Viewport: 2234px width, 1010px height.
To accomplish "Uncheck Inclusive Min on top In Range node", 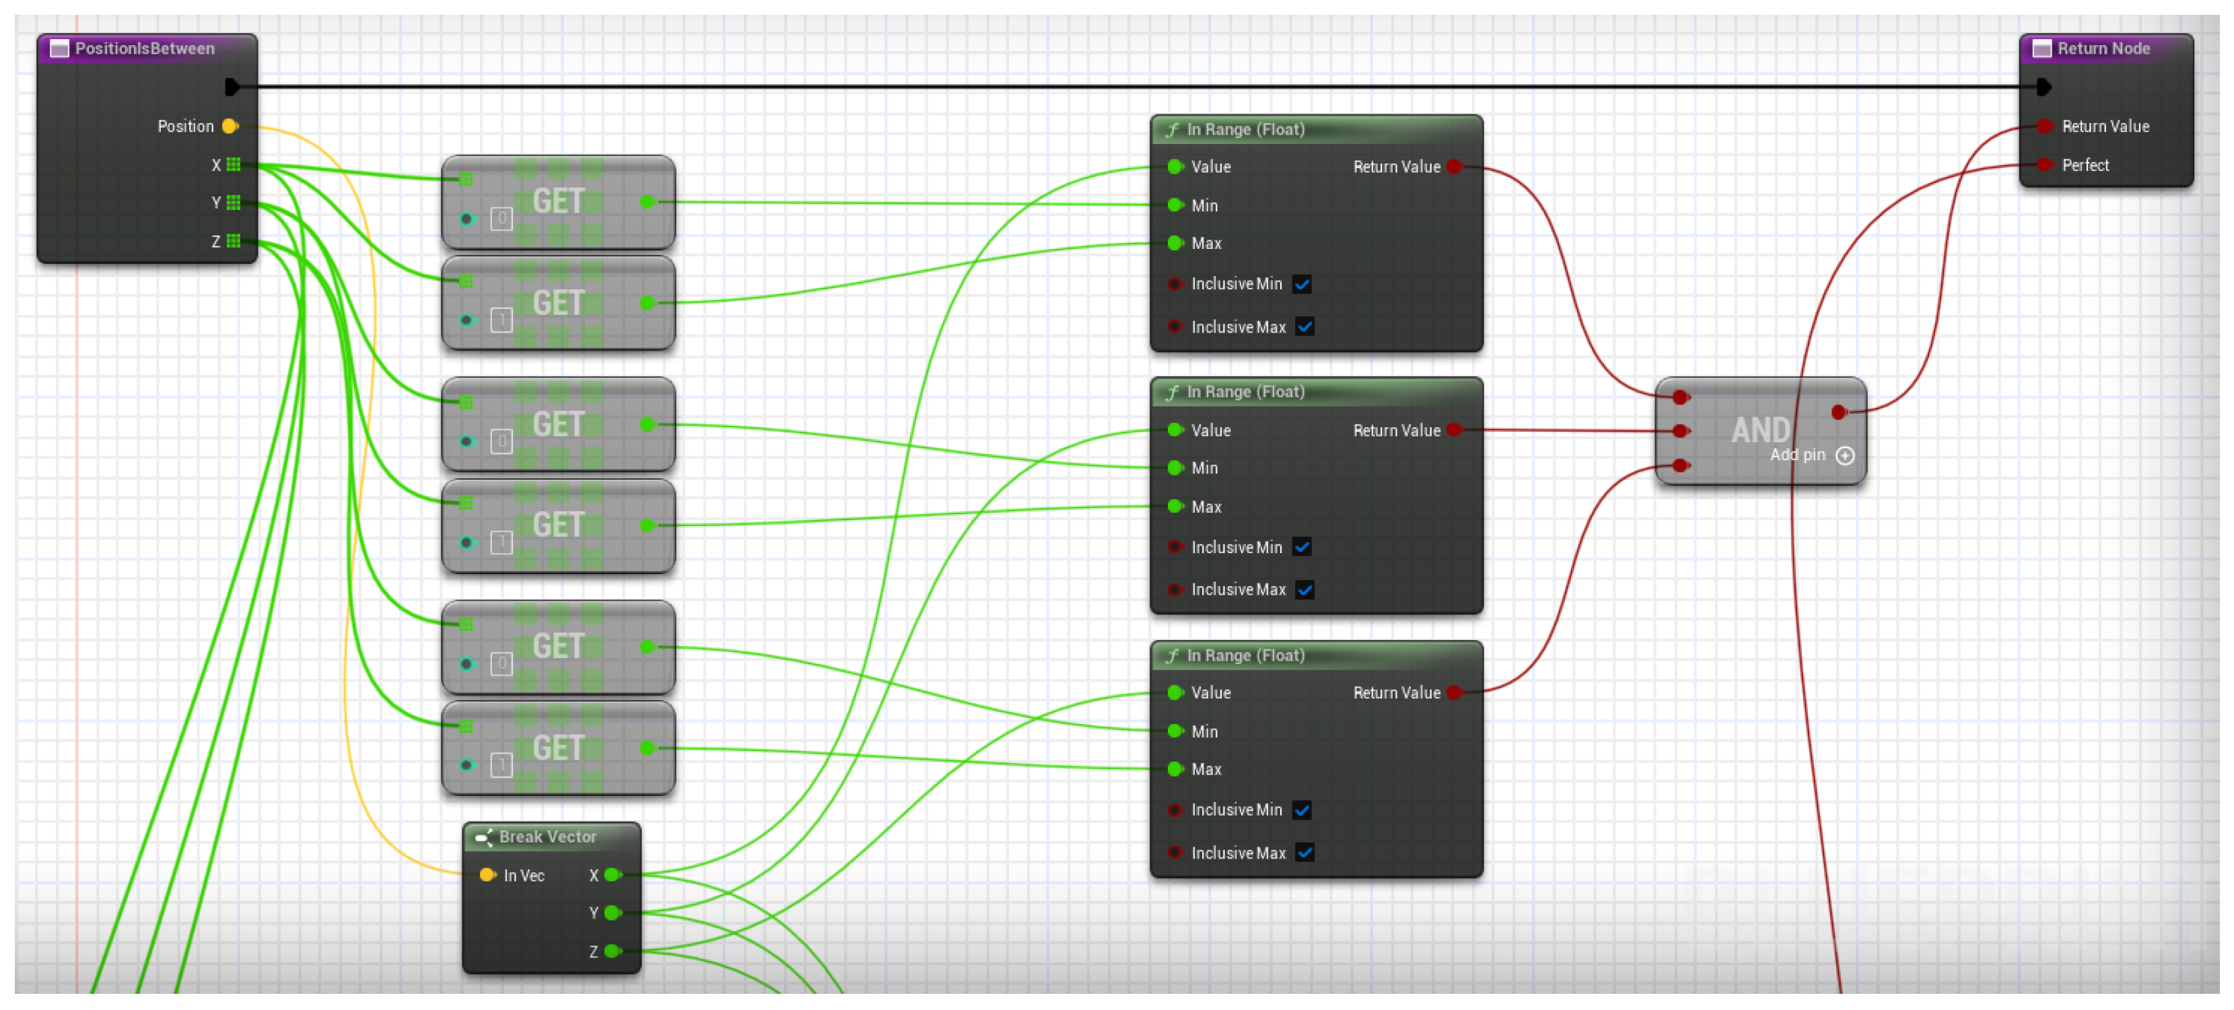I will (x=1302, y=285).
